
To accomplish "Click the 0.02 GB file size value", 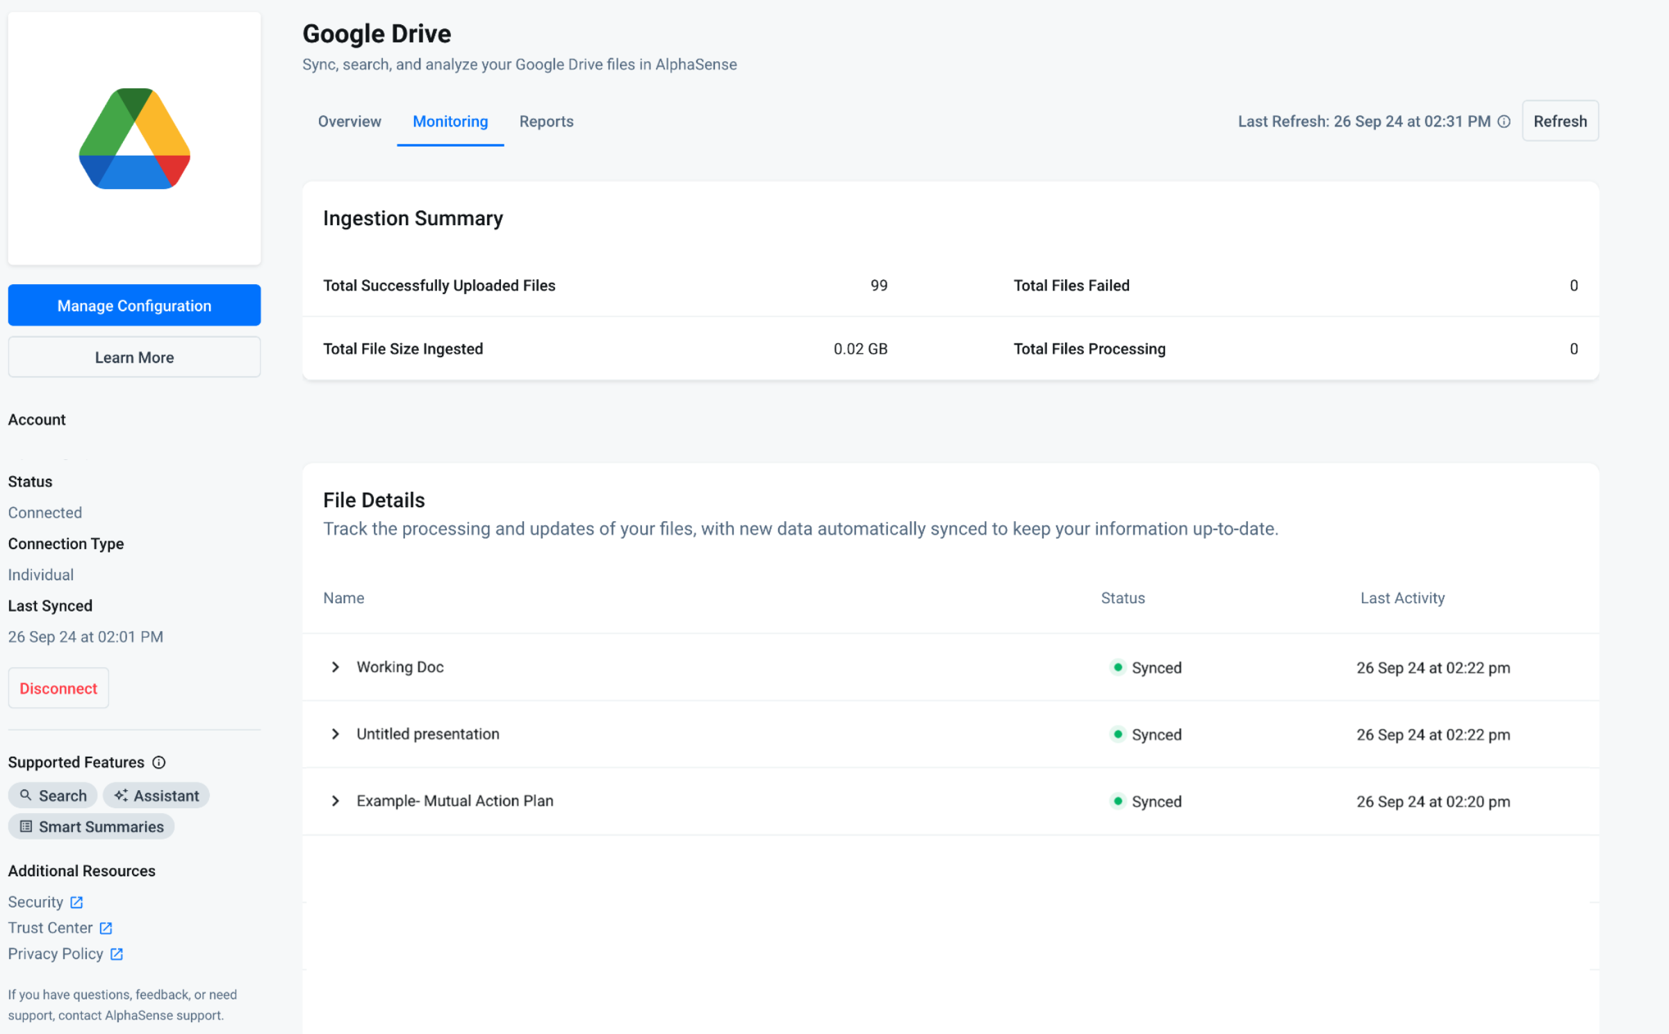I will tap(860, 349).
